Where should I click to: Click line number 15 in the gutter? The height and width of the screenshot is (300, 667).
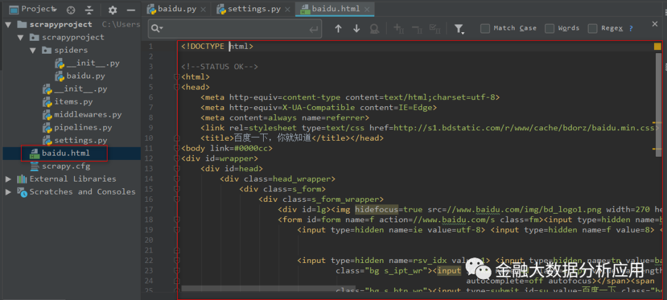click(148, 189)
